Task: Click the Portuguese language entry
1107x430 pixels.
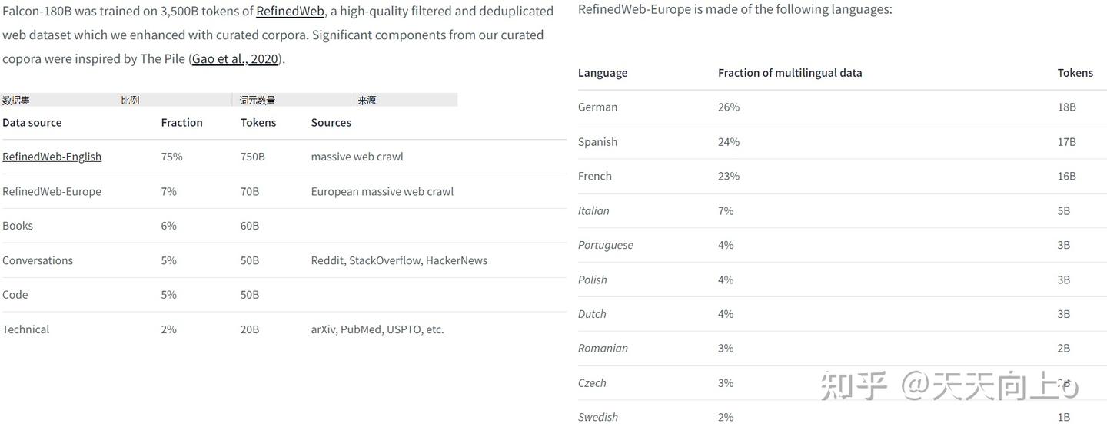Action: pyautogui.click(x=606, y=245)
